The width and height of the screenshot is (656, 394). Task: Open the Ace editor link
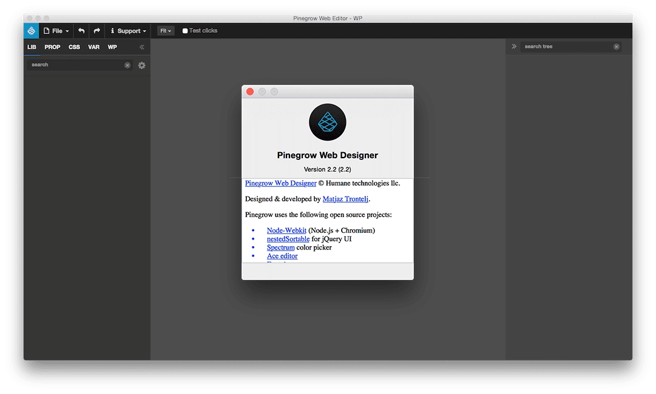pos(282,256)
